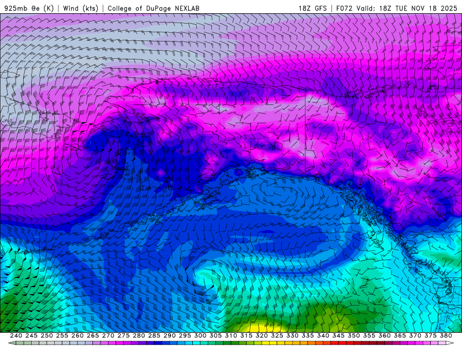Click the 265 color scale label
The image size is (462, 346).
92,336
